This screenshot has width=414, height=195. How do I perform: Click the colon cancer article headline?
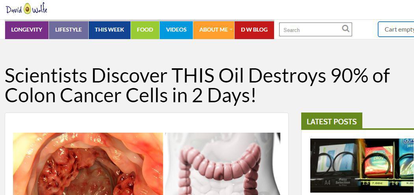click(x=197, y=85)
